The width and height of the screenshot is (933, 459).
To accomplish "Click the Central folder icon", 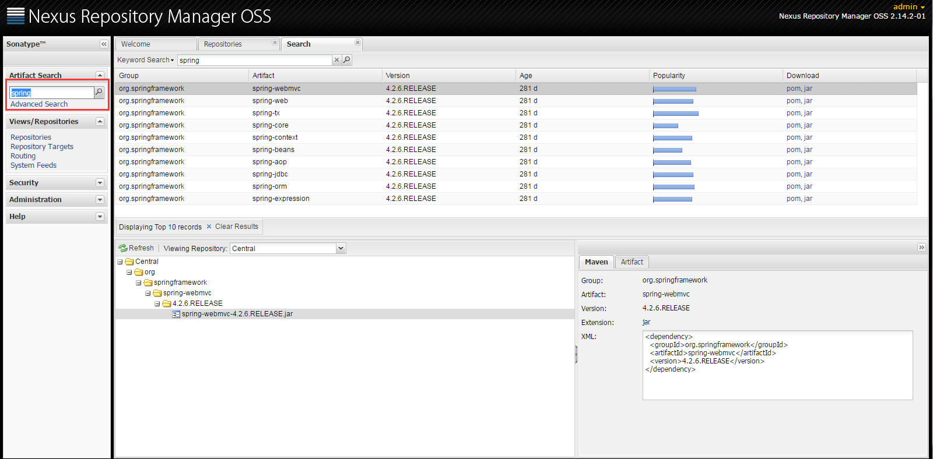I will (x=129, y=262).
